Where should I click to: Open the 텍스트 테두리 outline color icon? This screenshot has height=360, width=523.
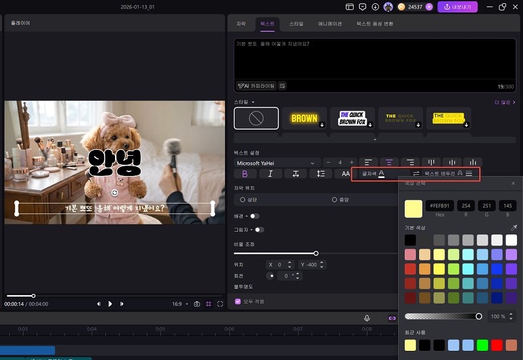coord(460,173)
